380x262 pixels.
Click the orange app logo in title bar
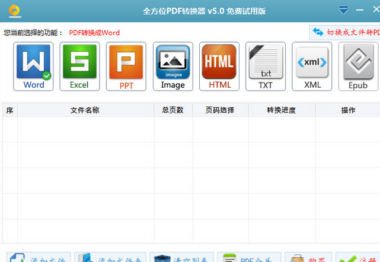(15, 11)
